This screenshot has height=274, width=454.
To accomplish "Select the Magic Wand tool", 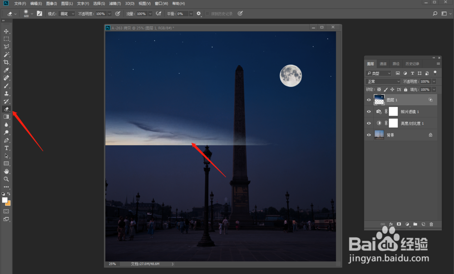I will tap(6, 54).
